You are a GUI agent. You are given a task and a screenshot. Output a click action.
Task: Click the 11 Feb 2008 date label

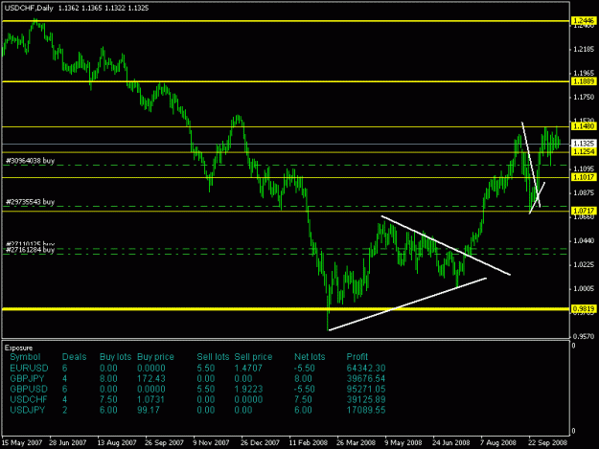coord(309,442)
